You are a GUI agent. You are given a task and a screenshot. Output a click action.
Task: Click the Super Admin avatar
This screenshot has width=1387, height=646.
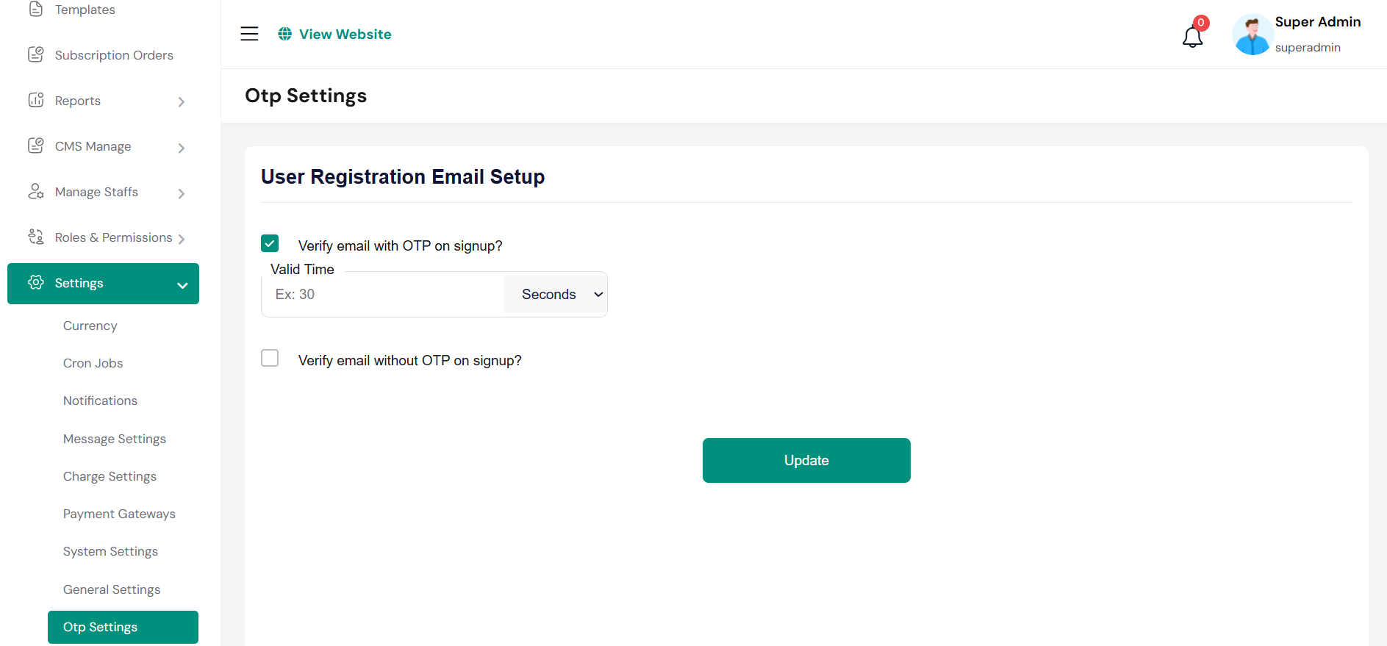(1252, 35)
